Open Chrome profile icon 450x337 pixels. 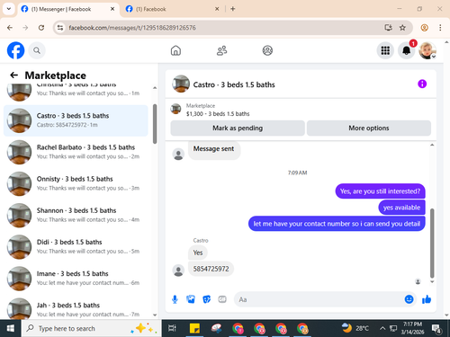pos(424,28)
